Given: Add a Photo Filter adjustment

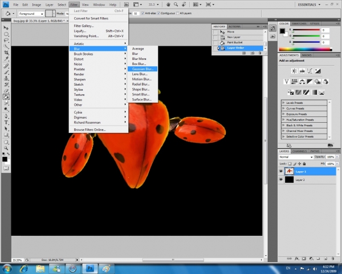Looking at the screenshot, I should tap(317, 82).
